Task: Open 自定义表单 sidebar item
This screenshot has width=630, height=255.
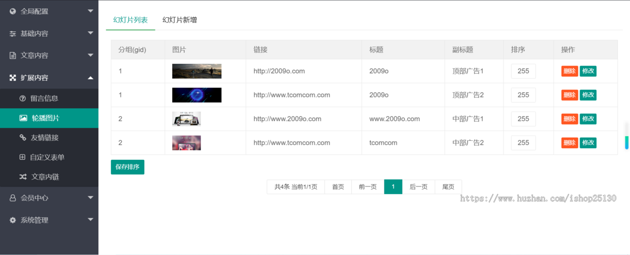Action: pos(49,157)
